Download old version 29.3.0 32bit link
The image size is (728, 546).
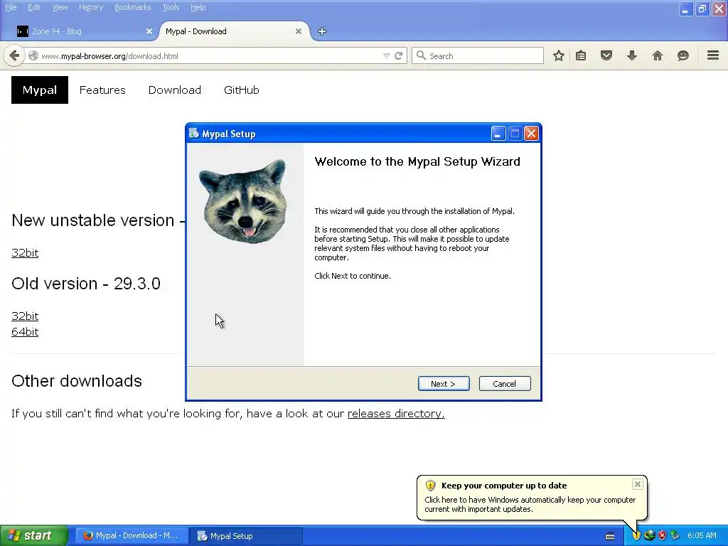coord(25,316)
